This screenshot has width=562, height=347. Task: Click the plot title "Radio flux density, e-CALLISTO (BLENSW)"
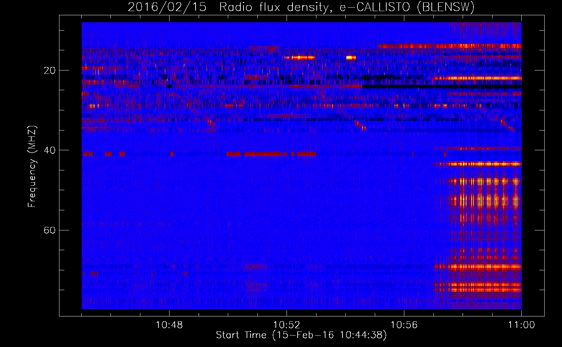point(347,7)
